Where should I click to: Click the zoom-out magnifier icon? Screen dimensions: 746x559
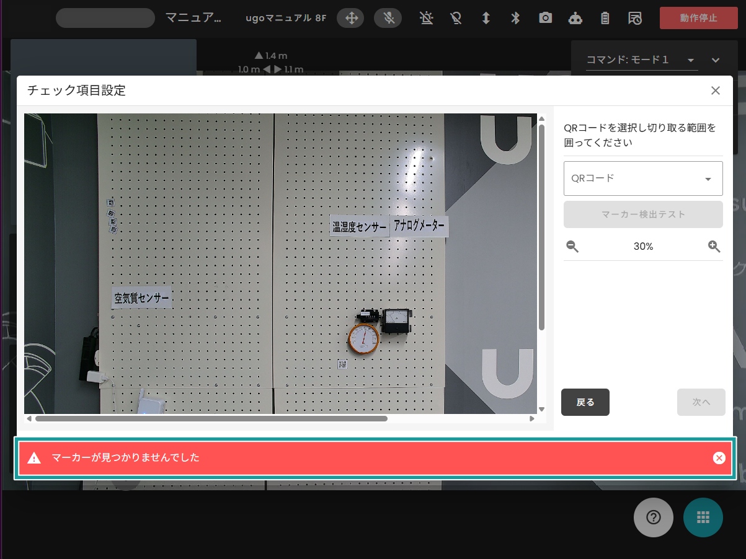pos(572,246)
